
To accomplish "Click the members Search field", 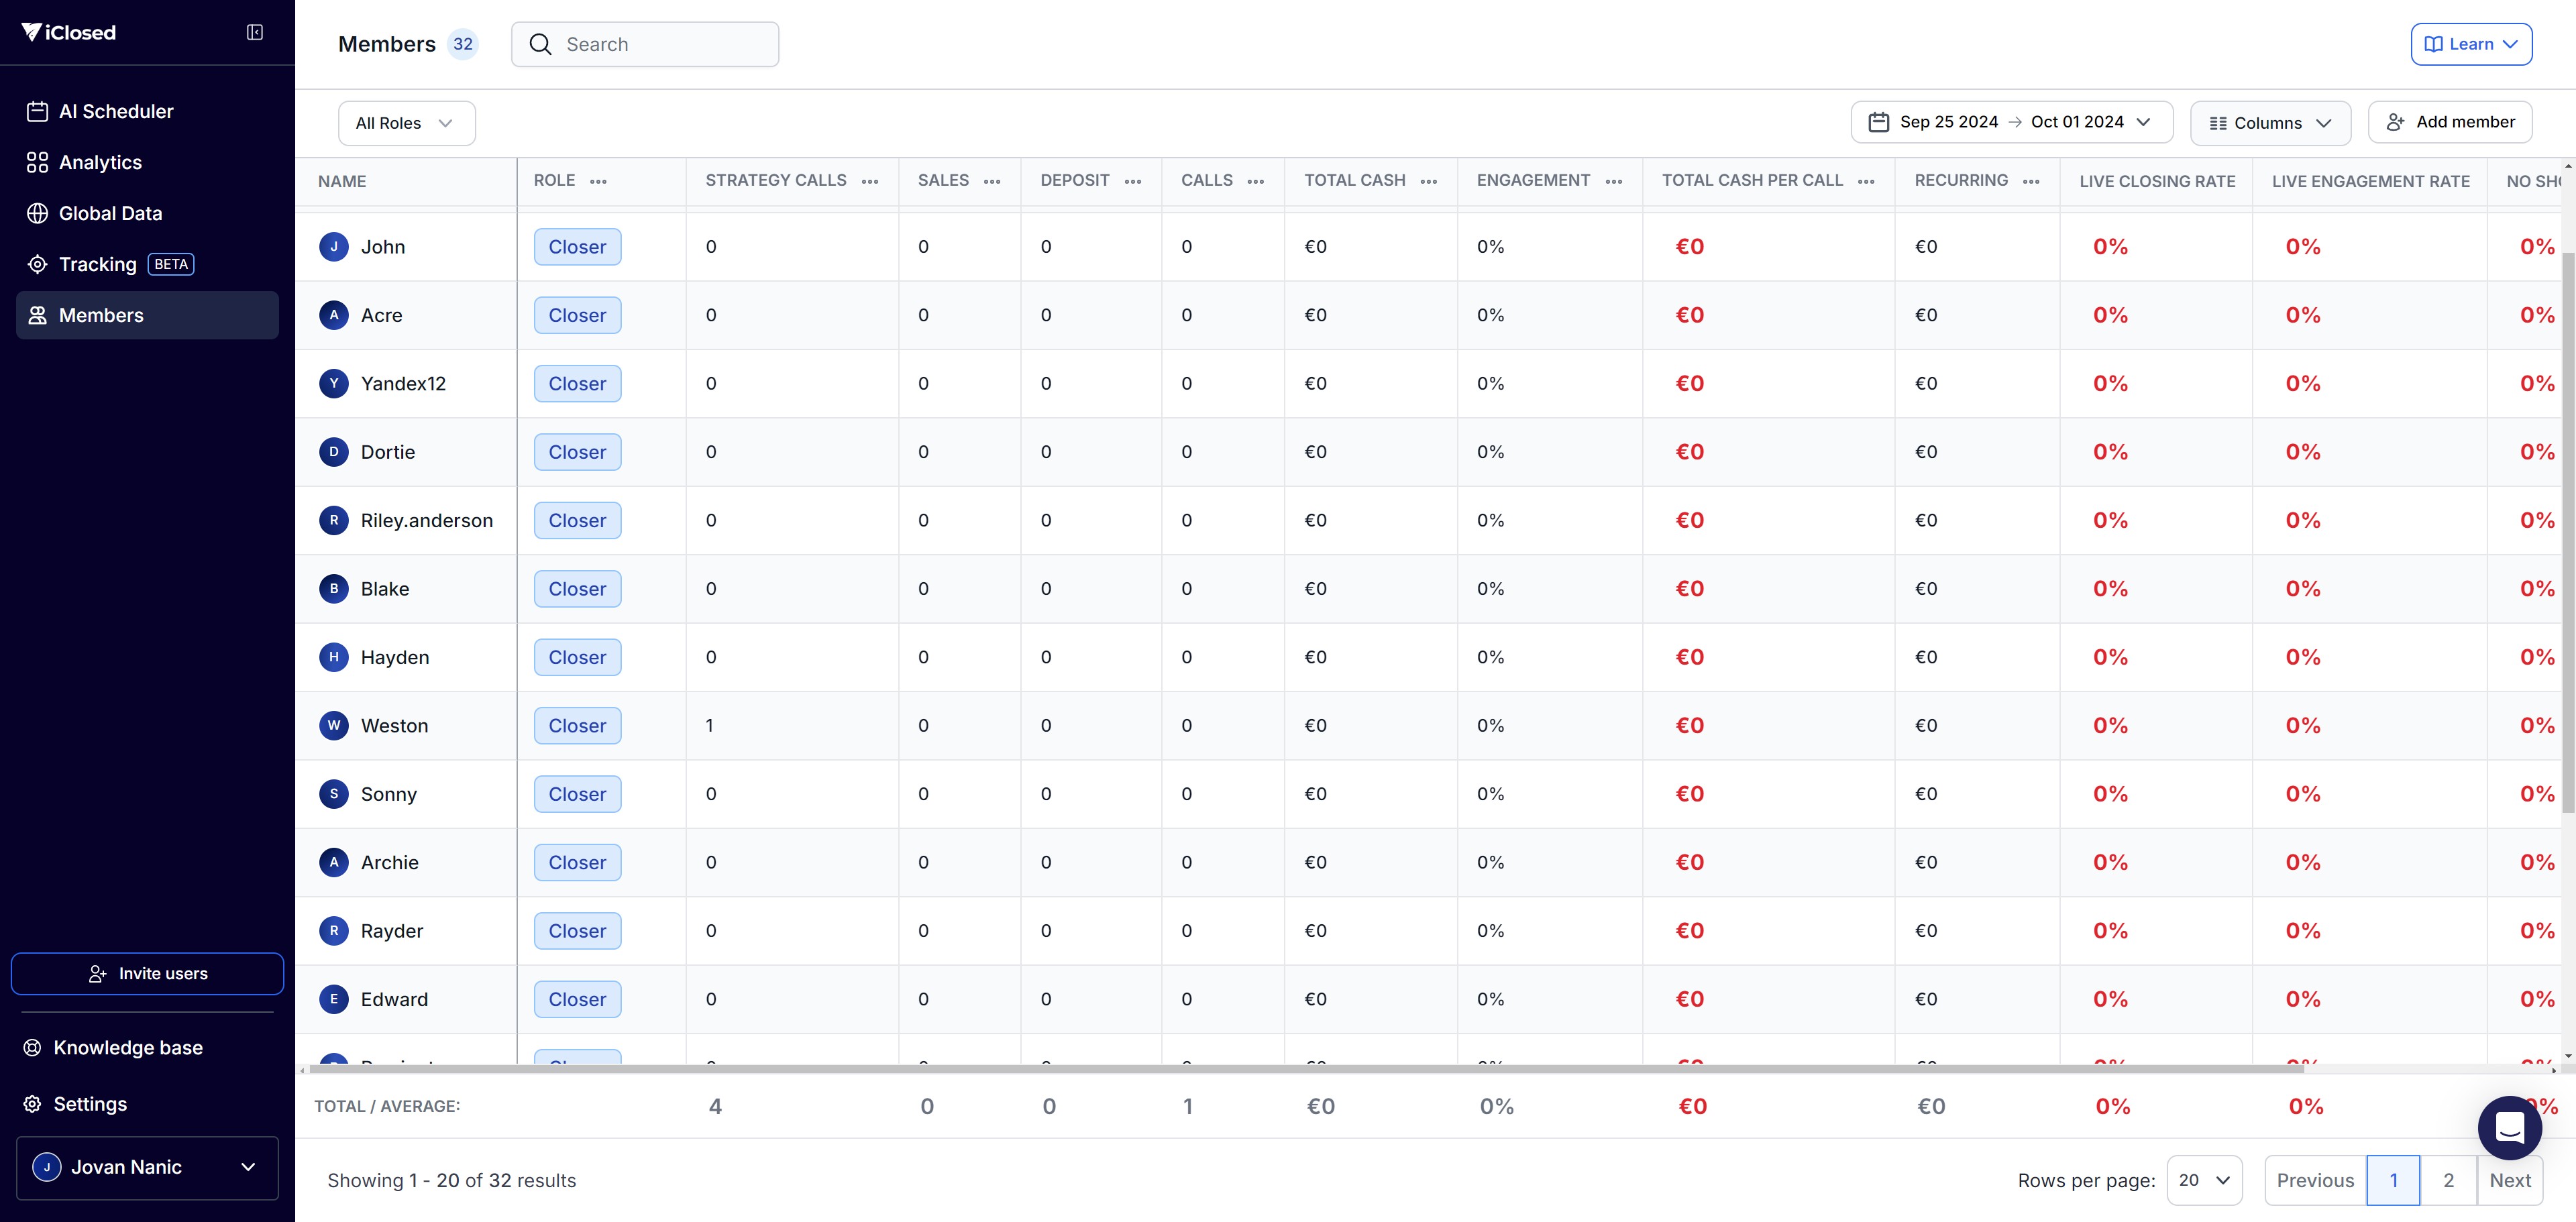I will pyautogui.click(x=645, y=44).
